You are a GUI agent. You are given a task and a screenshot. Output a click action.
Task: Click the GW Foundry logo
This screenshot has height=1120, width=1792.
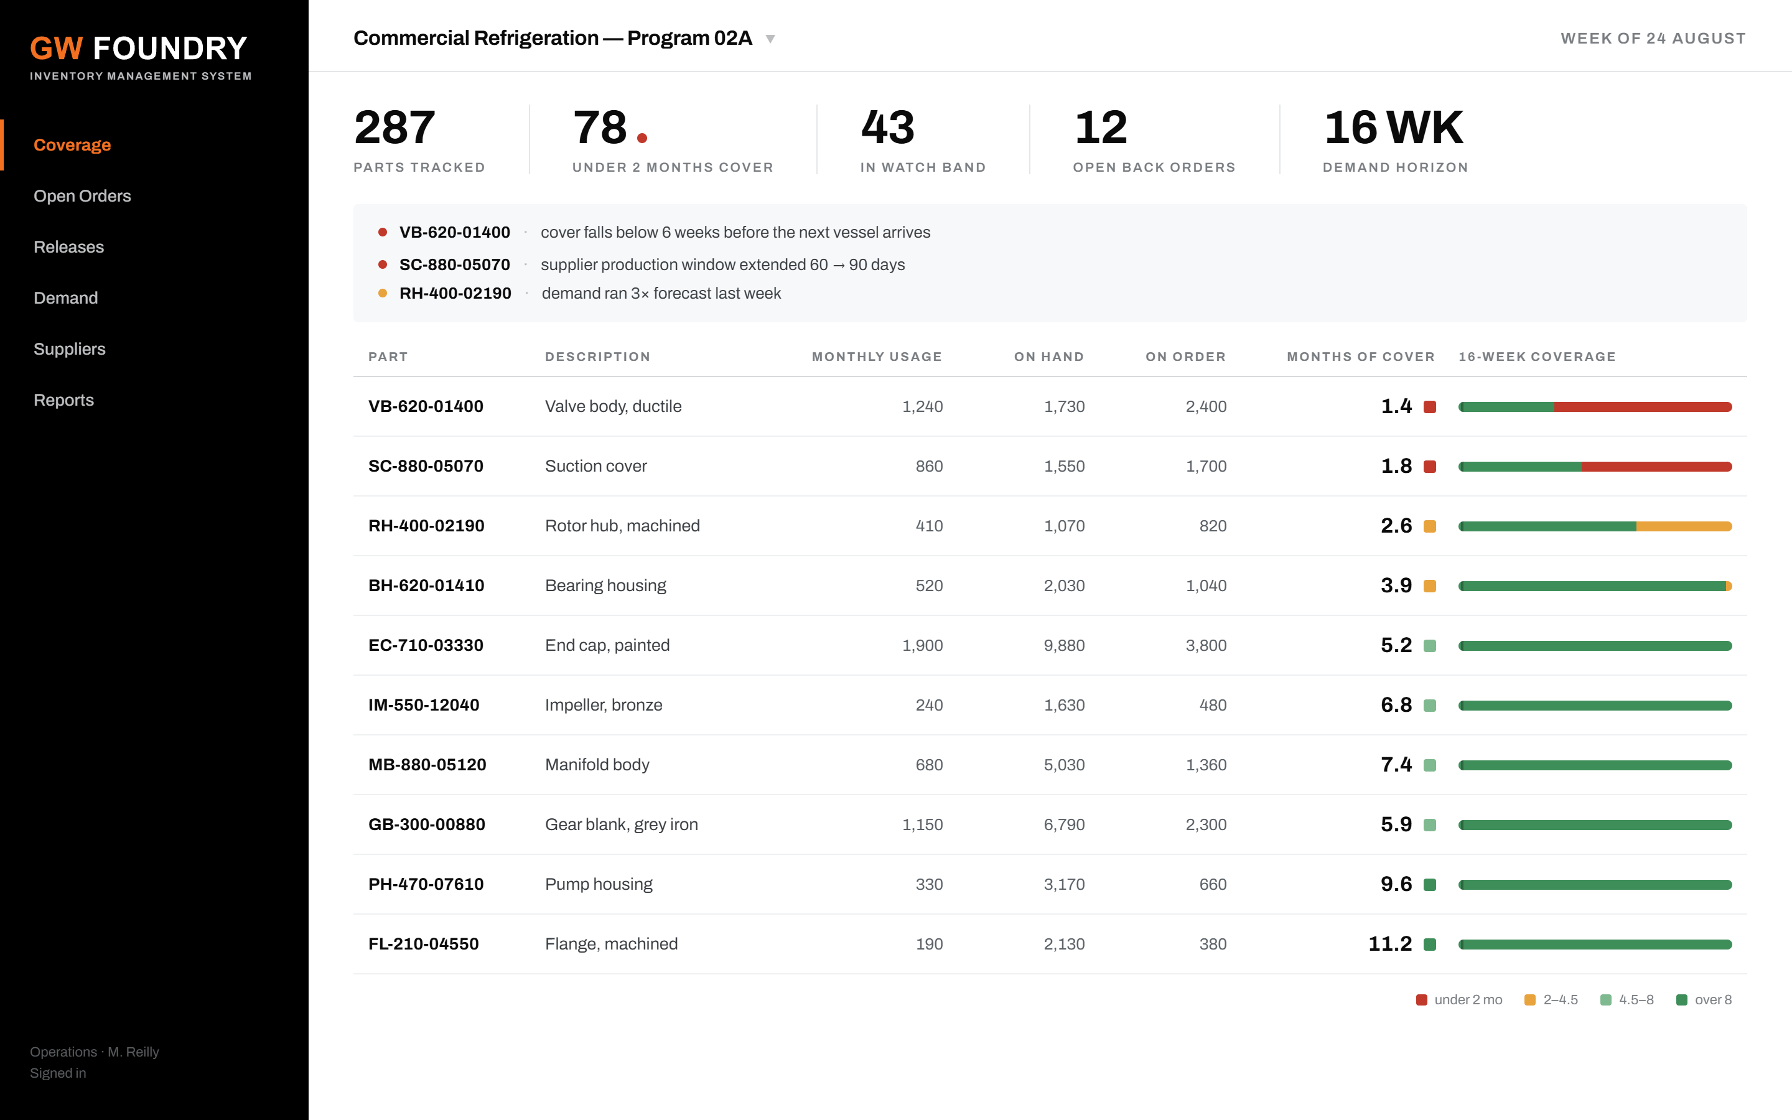click(139, 49)
